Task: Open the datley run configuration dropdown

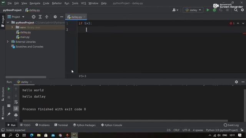Action: coord(193,10)
